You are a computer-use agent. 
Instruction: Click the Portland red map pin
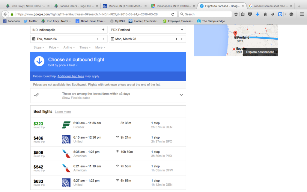point(235,34)
